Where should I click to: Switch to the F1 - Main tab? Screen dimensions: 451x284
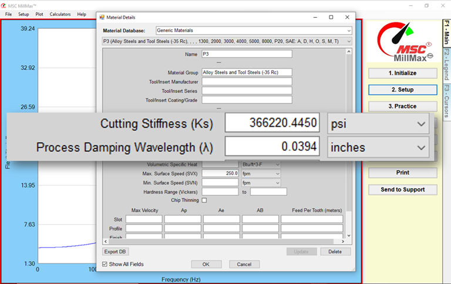click(x=446, y=32)
